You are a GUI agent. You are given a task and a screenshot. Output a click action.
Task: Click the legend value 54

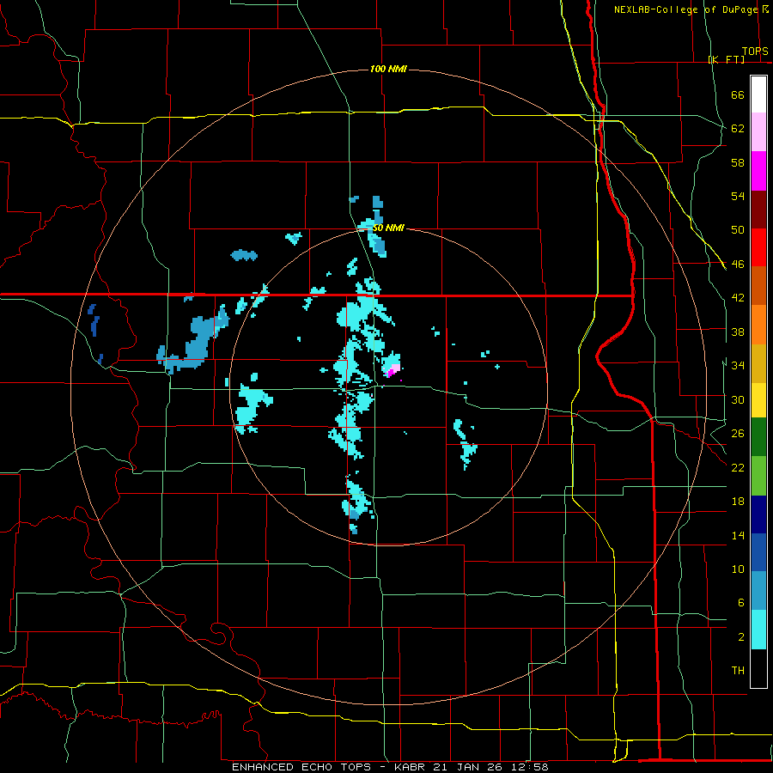point(738,196)
